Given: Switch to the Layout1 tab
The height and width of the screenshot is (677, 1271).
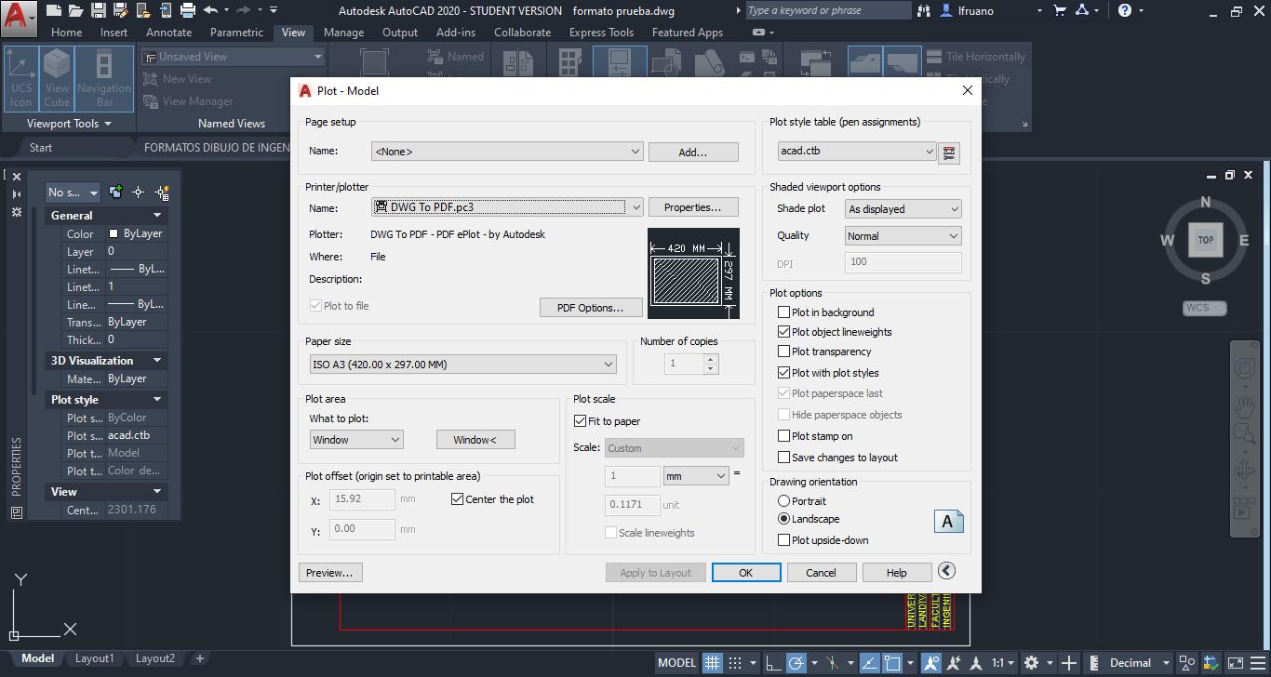Looking at the screenshot, I should pos(94,658).
